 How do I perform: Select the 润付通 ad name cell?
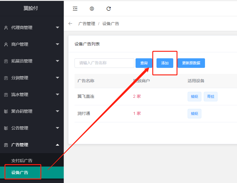tap(84, 114)
